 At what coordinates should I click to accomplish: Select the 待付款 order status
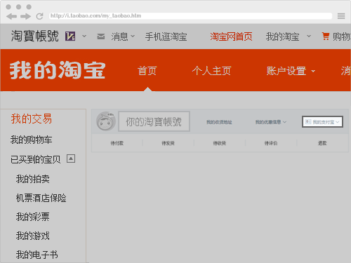(x=117, y=143)
